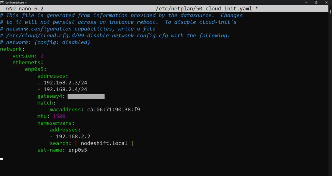Click the ethernets key line
This screenshot has width=332, height=176.
pyautogui.click(x=28, y=62)
